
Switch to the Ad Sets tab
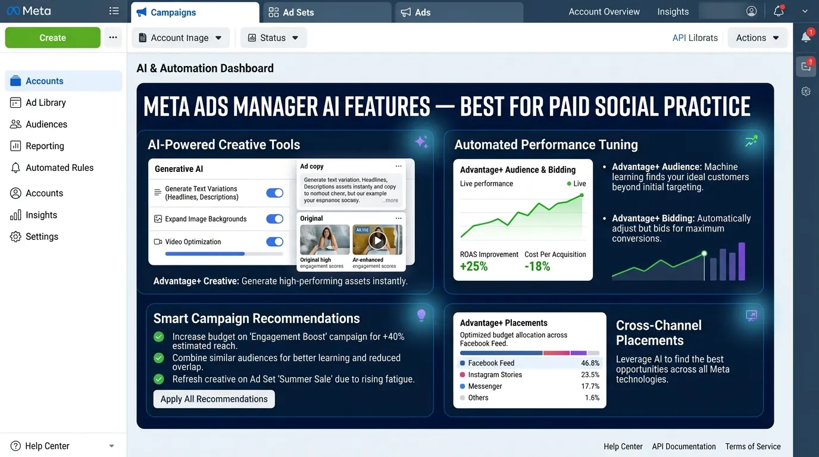pos(327,12)
